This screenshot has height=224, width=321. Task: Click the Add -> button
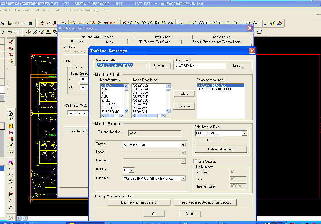pyautogui.click(x=184, y=94)
